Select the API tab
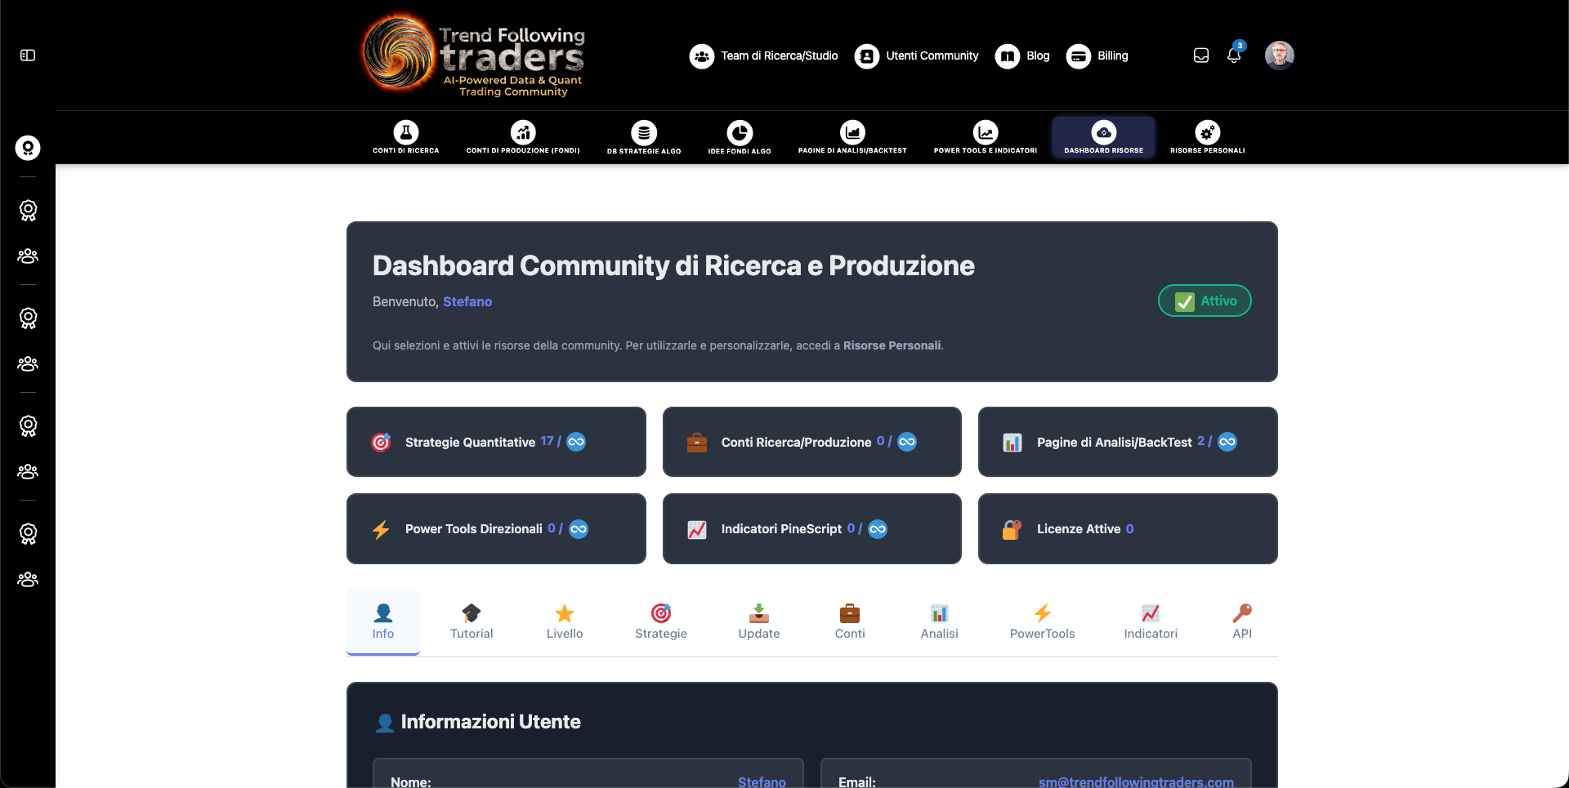 pos(1242,622)
